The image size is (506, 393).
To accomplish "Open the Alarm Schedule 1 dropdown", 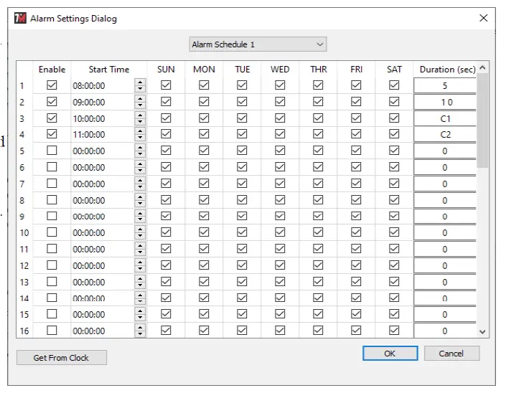I will click(x=258, y=44).
